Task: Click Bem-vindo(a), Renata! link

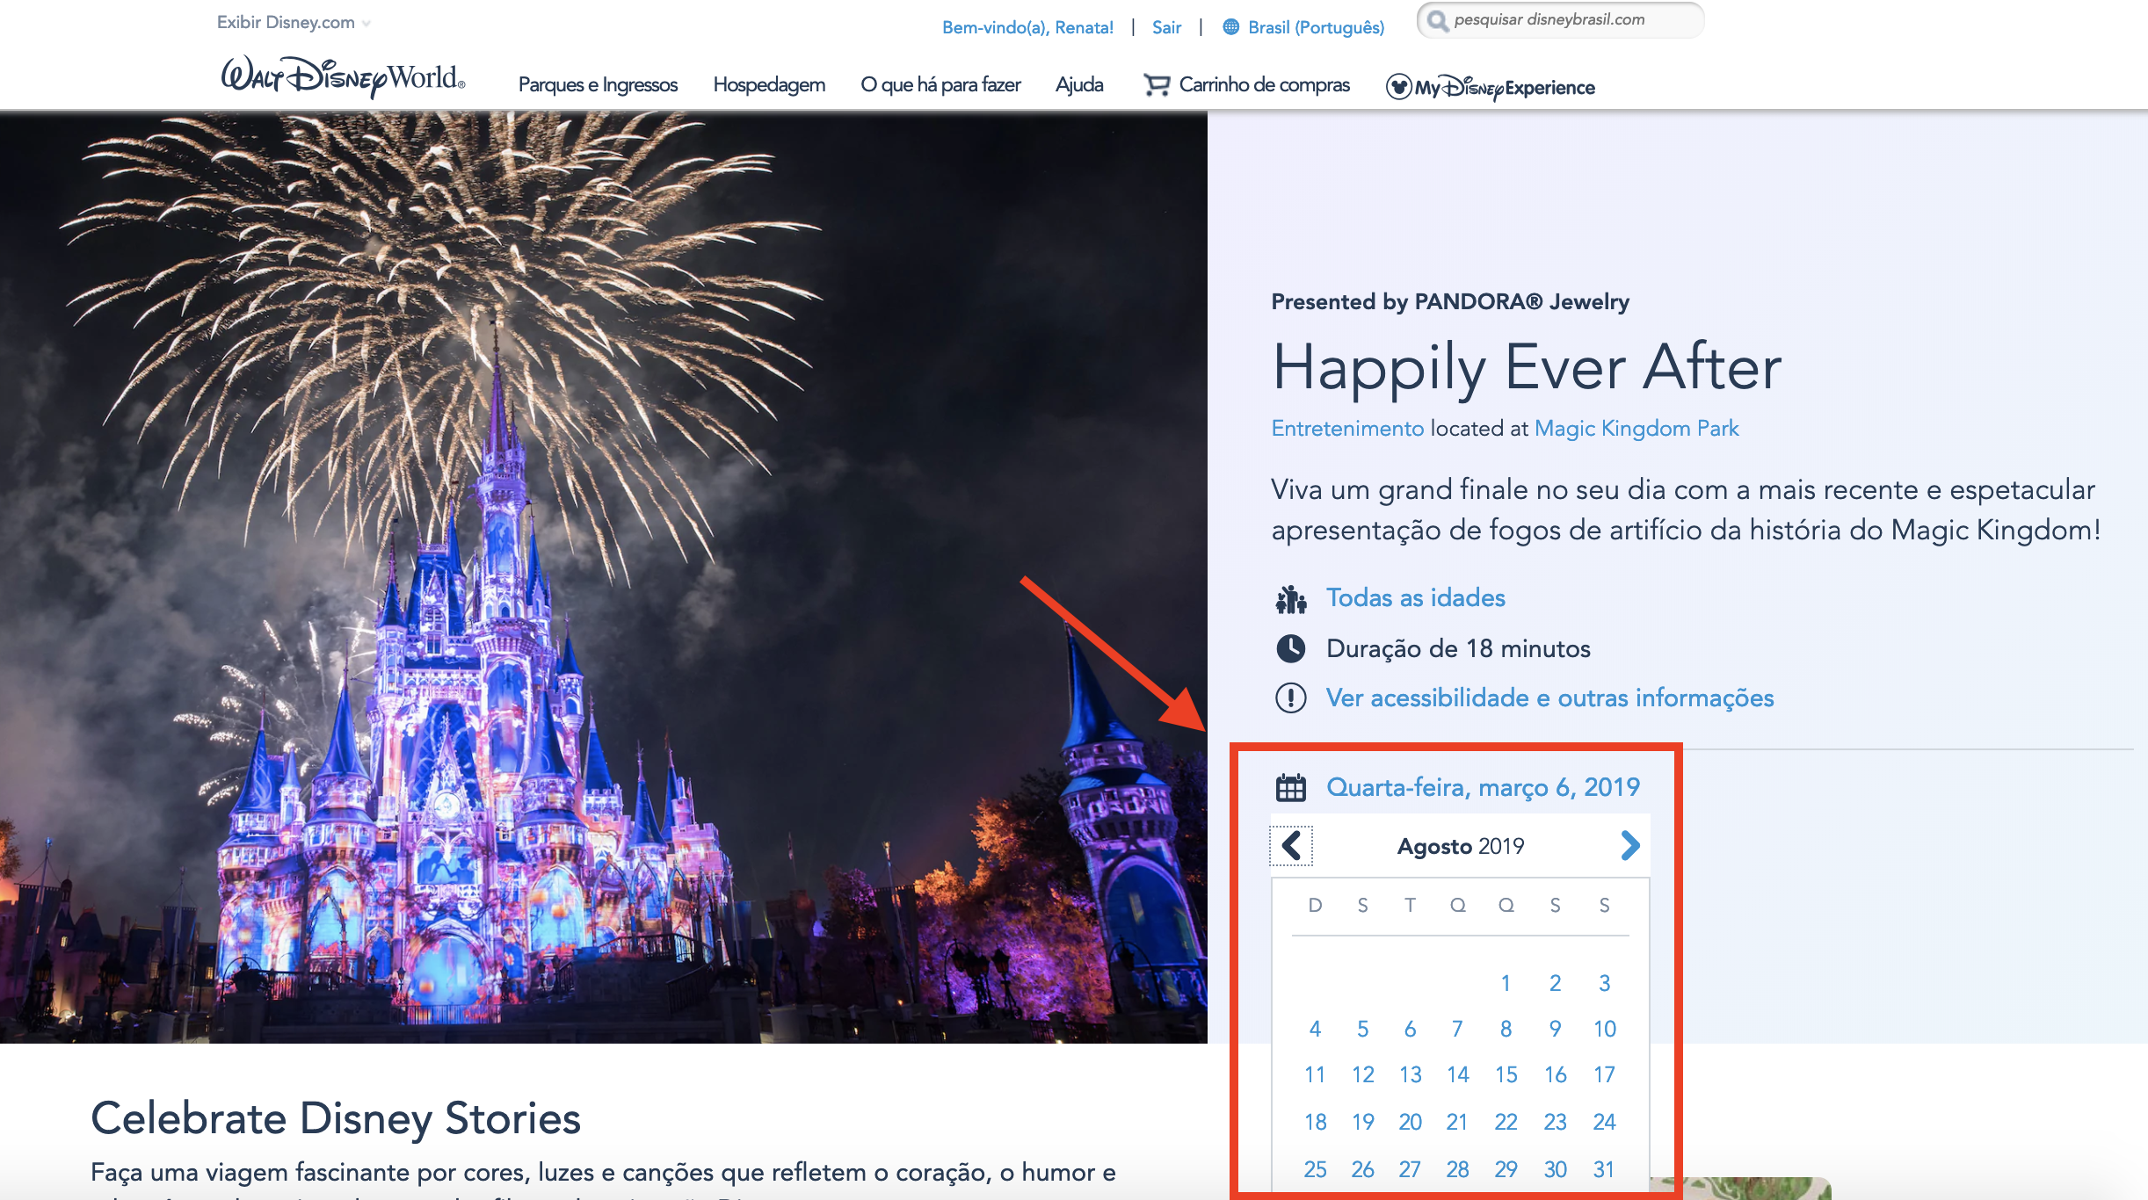Action: (x=1027, y=27)
